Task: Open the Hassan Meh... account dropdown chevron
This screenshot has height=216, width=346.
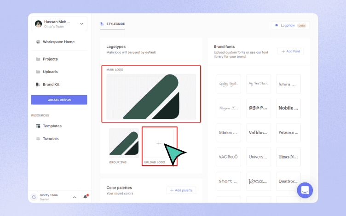Action: 81,24
